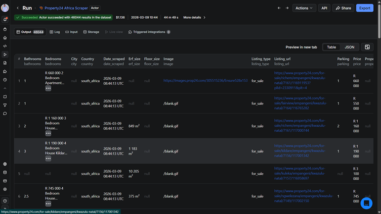
Task: Click Preview in new tab
Action: pyautogui.click(x=301, y=47)
